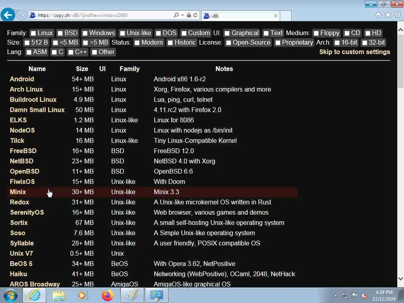404x303 pixels.
Task: Enable the ASM language filter
Action: pos(29,52)
